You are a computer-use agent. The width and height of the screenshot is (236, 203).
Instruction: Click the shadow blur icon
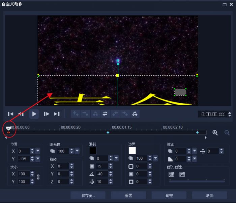click(x=92, y=166)
